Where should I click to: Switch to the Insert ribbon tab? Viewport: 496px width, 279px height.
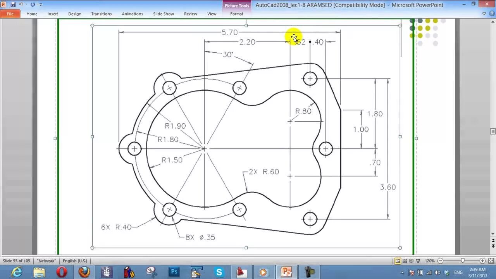pos(53,14)
